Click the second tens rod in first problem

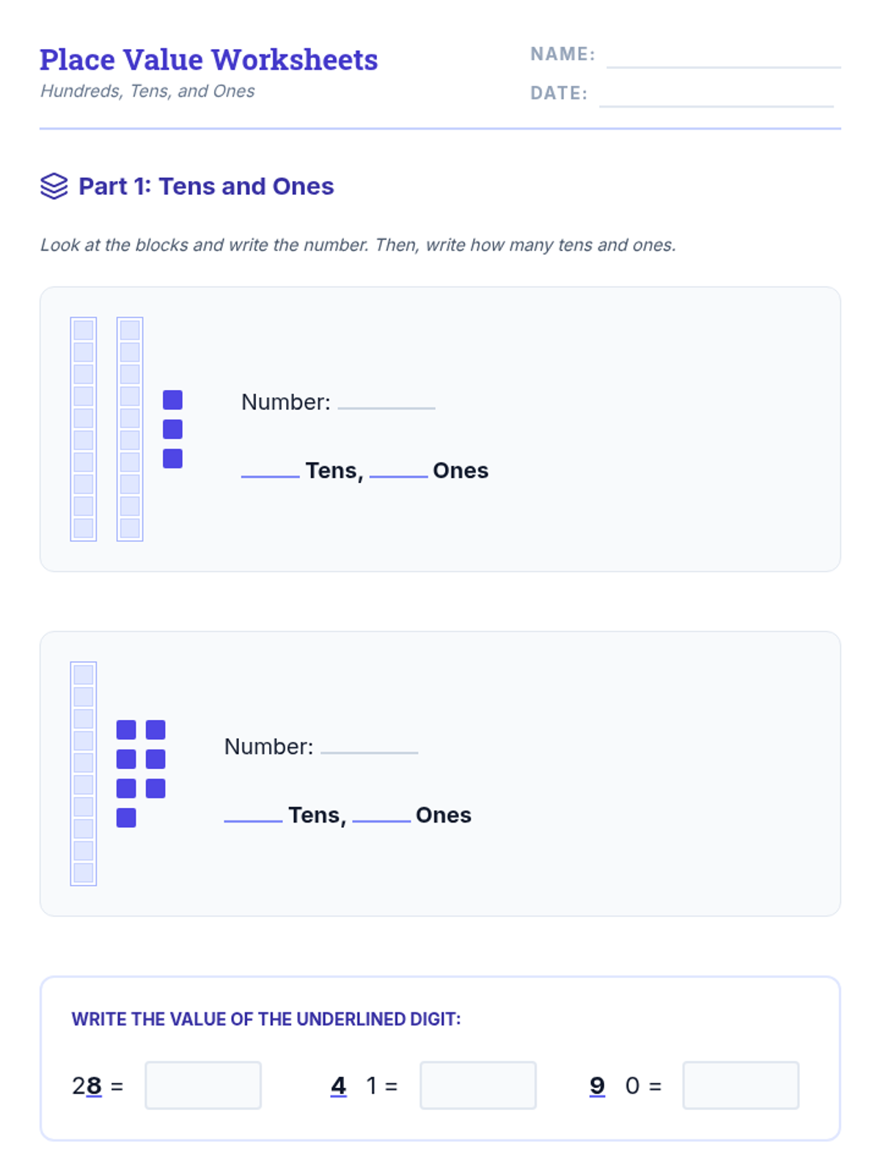[130, 429]
